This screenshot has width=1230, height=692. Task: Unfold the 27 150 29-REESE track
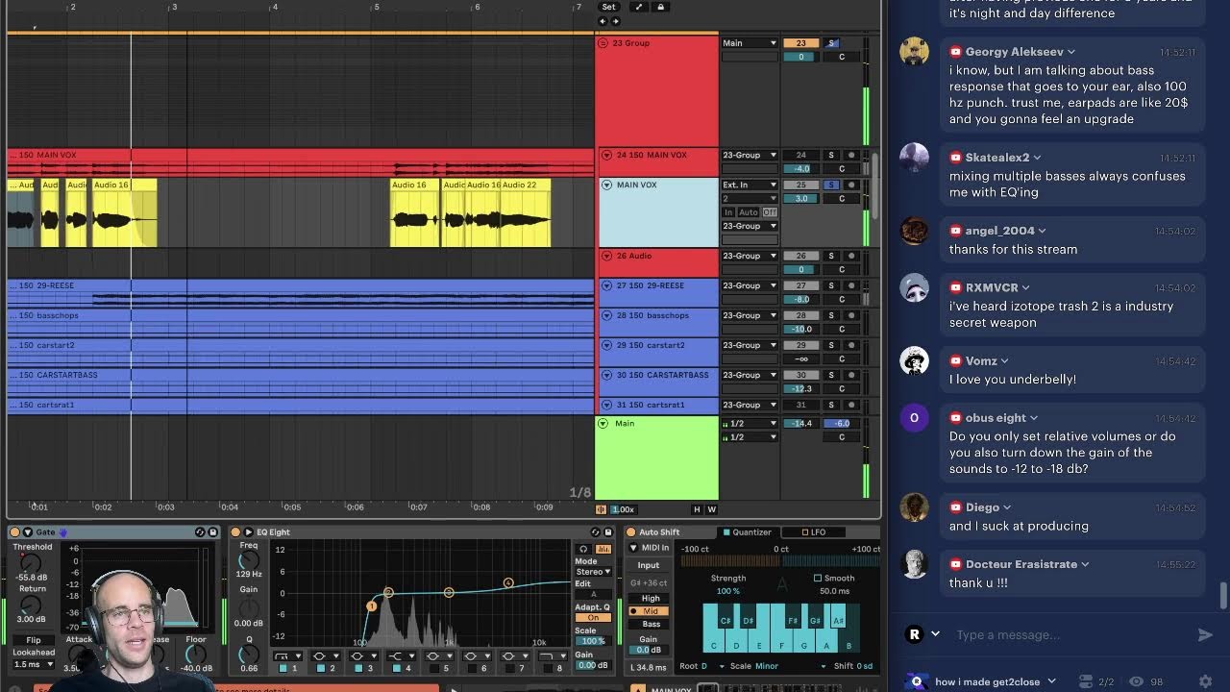[x=606, y=285]
